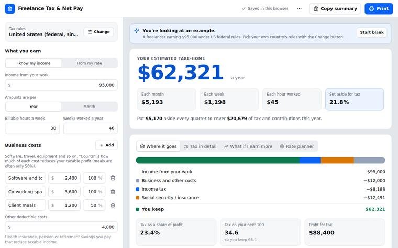Viewport: 398px width, 248px height.
Task: Edit the Billable hours a week field
Action: click(x=32, y=128)
